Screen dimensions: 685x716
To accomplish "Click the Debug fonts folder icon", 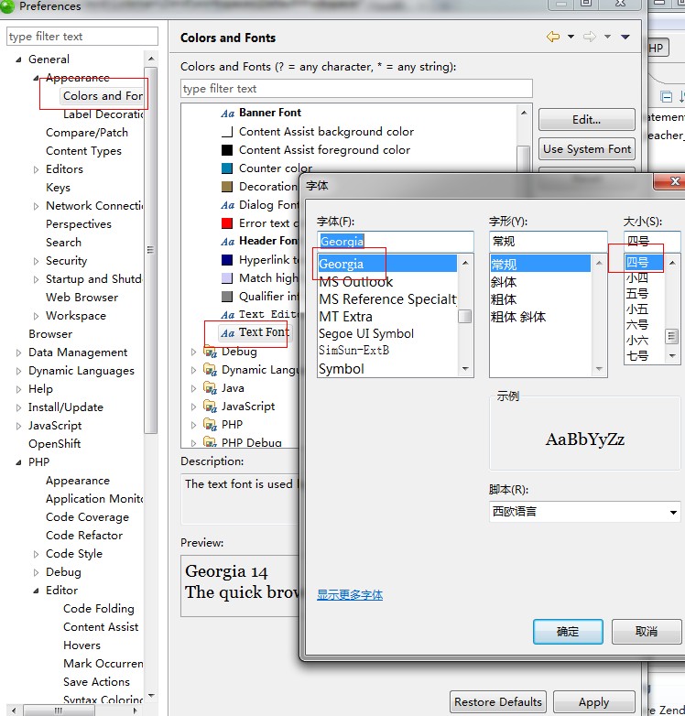I will (210, 352).
